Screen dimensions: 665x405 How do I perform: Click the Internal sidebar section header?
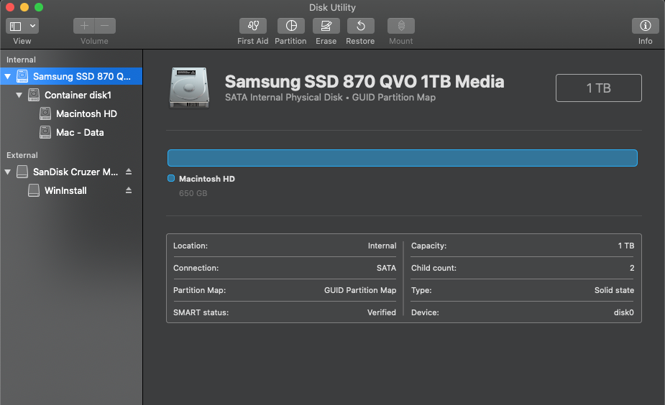[x=21, y=60]
